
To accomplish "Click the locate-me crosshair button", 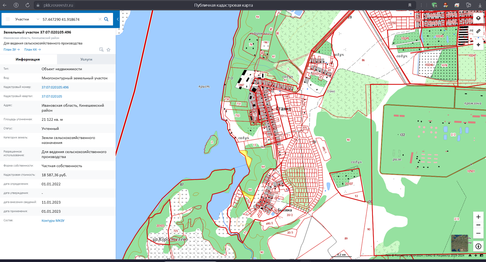I will point(478,45).
